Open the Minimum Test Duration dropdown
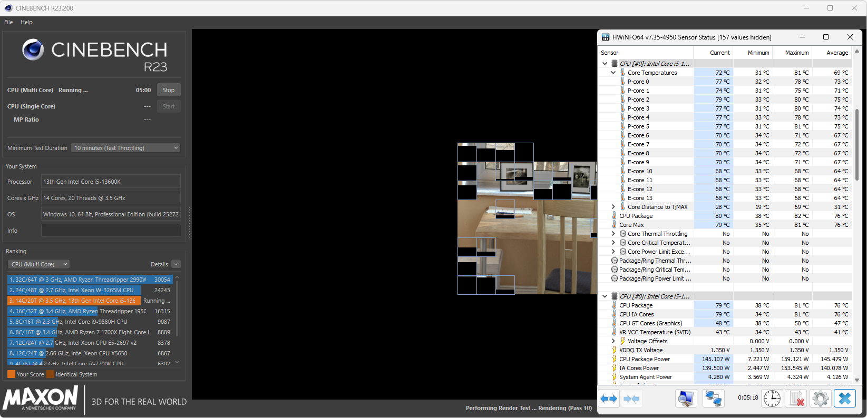This screenshot has width=867, height=418. click(125, 148)
